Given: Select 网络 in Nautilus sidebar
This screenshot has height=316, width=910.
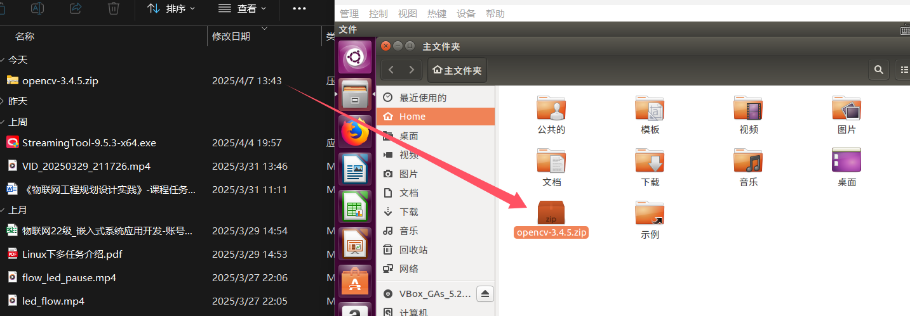Looking at the screenshot, I should [x=436, y=269].
